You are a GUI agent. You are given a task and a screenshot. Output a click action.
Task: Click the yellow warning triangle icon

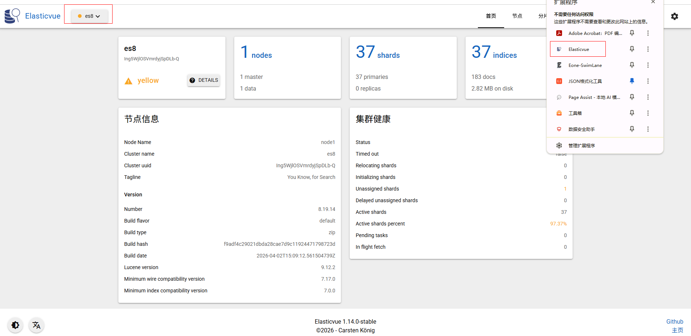[x=128, y=81]
